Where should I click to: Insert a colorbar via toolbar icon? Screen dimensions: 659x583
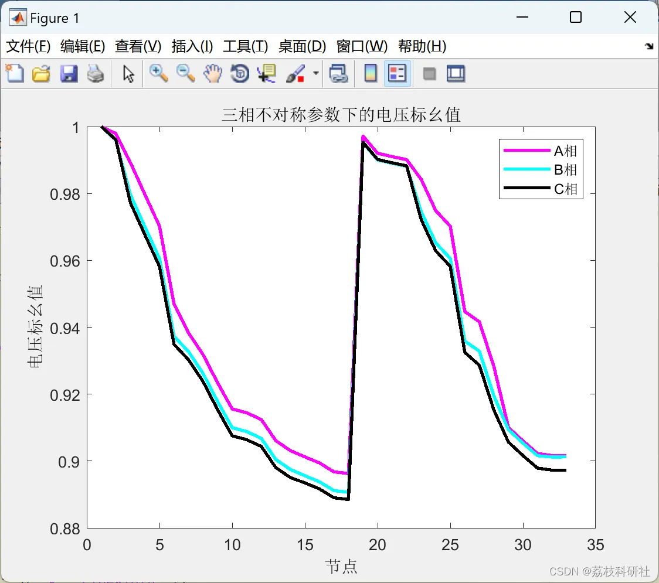pos(371,73)
